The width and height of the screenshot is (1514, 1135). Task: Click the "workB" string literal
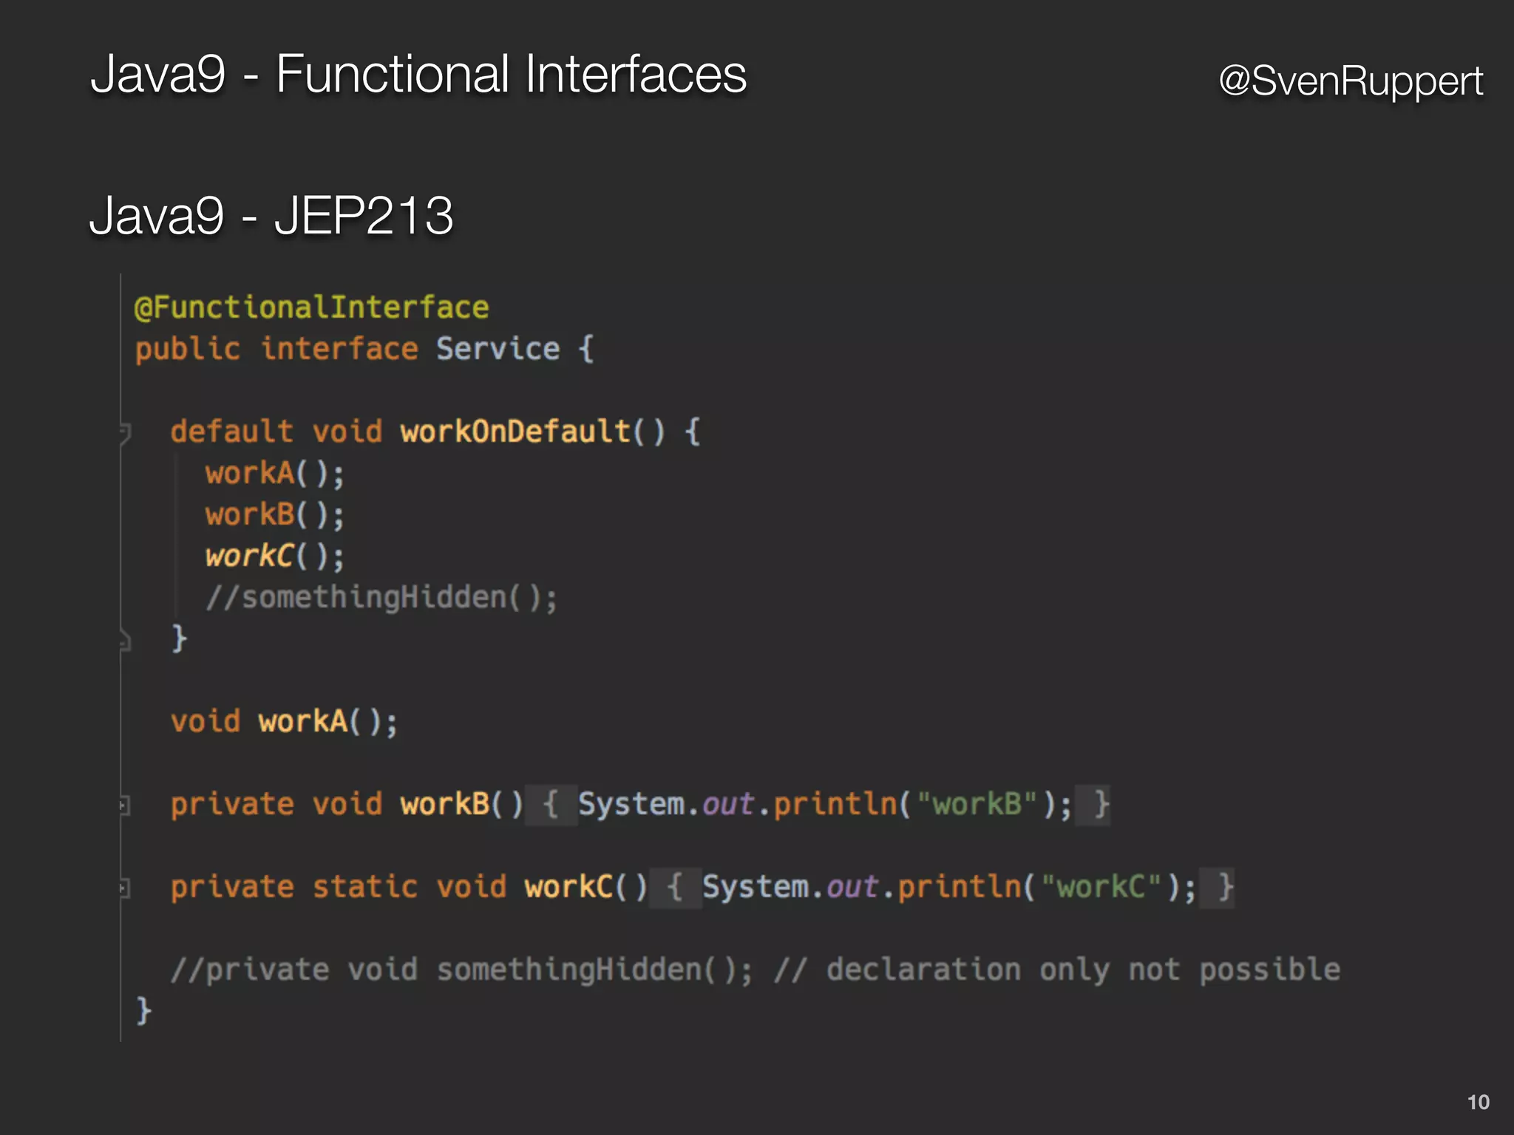click(977, 805)
